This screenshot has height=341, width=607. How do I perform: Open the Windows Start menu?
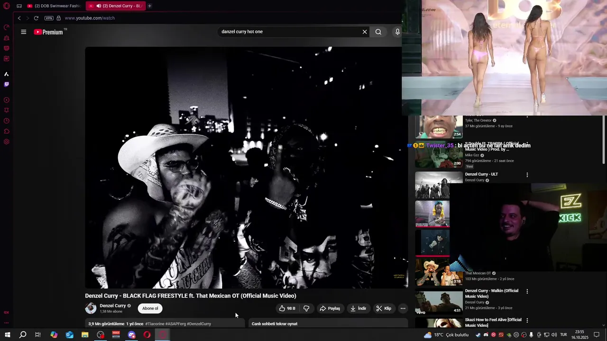click(7, 335)
